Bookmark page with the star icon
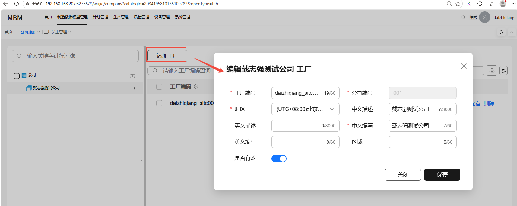Screen dimensions: 517x206 [x=458, y=4]
